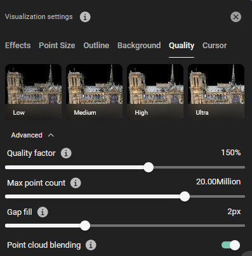The width and height of the screenshot is (252, 256).
Task: Collapse the Advanced section
Action: (x=32, y=135)
